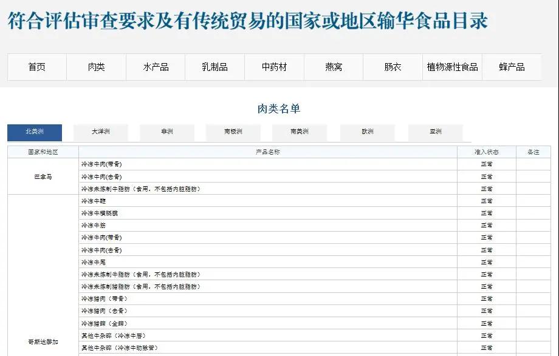Select the 南美洲 region
Screen dimensions: 559x356
pos(300,132)
